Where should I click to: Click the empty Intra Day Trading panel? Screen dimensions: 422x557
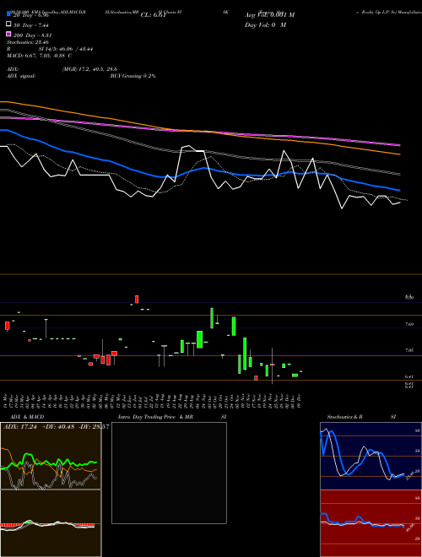pyautogui.click(x=169, y=473)
